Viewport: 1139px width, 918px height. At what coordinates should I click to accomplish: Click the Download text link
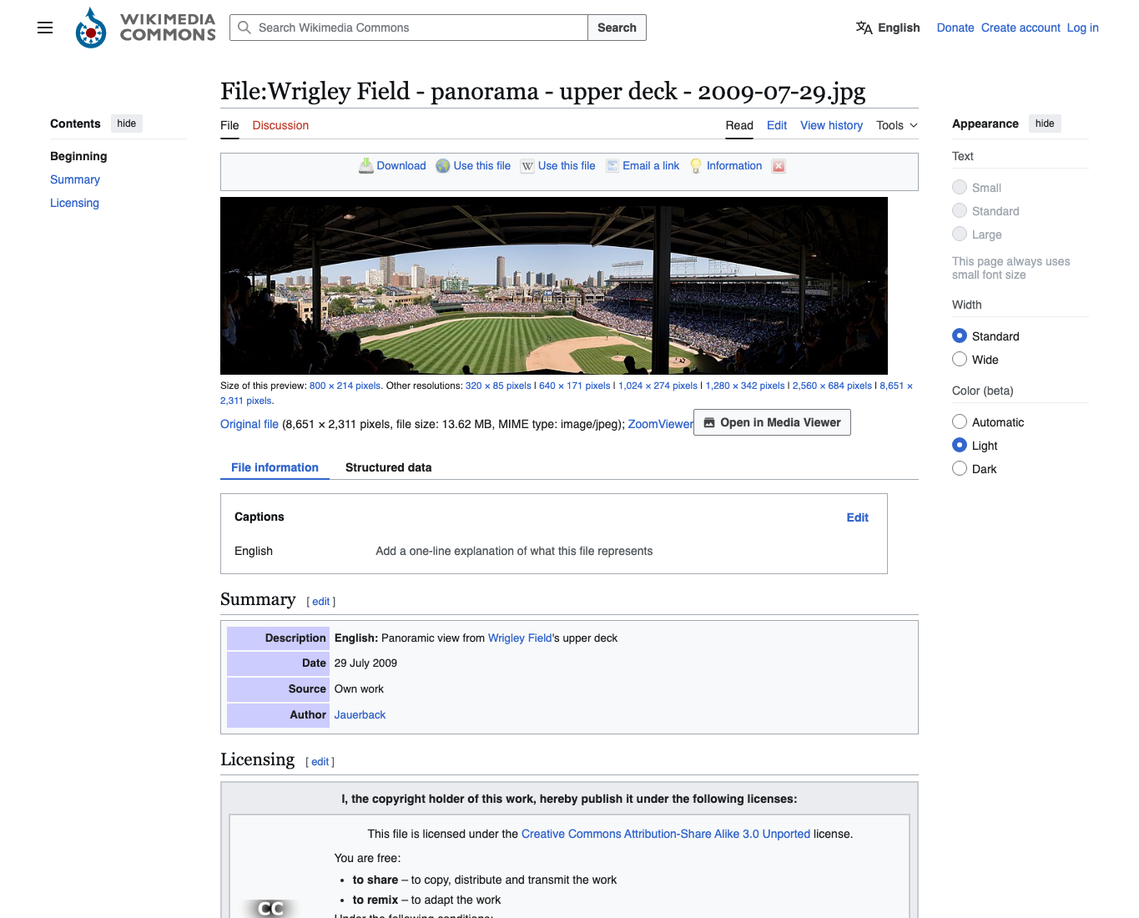401,166
